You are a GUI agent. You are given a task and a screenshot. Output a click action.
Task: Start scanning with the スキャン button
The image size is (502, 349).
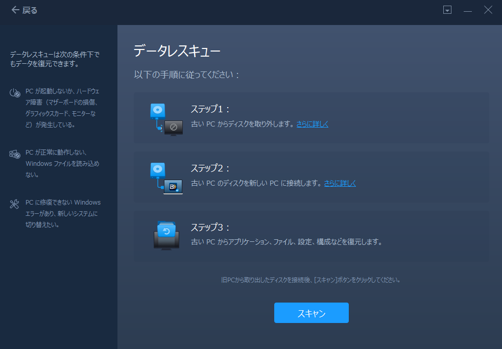pos(311,313)
